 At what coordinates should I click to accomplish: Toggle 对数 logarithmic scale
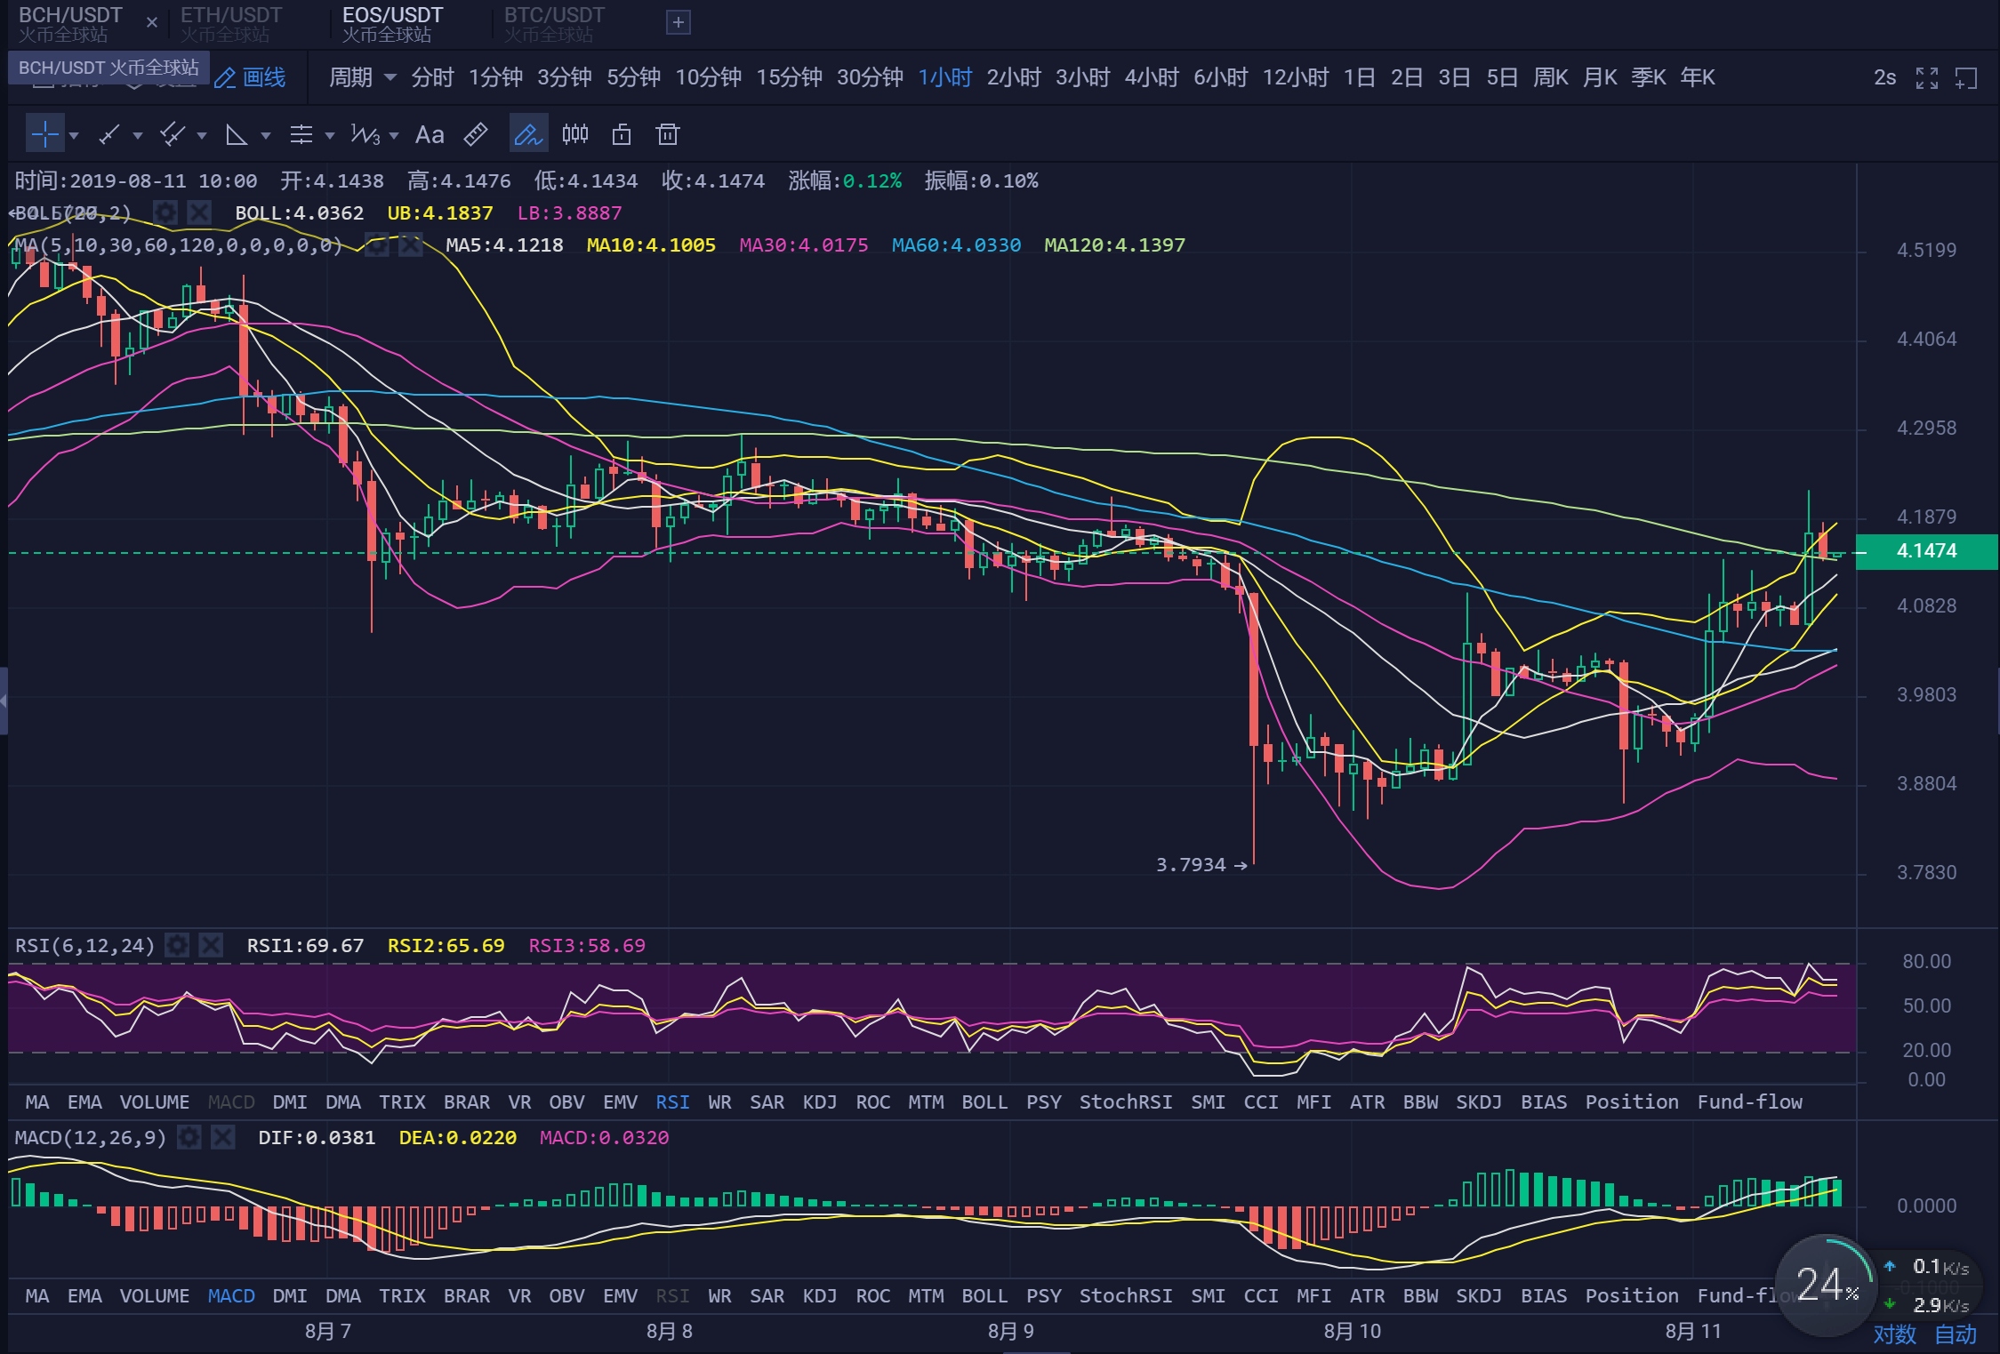[1895, 1334]
